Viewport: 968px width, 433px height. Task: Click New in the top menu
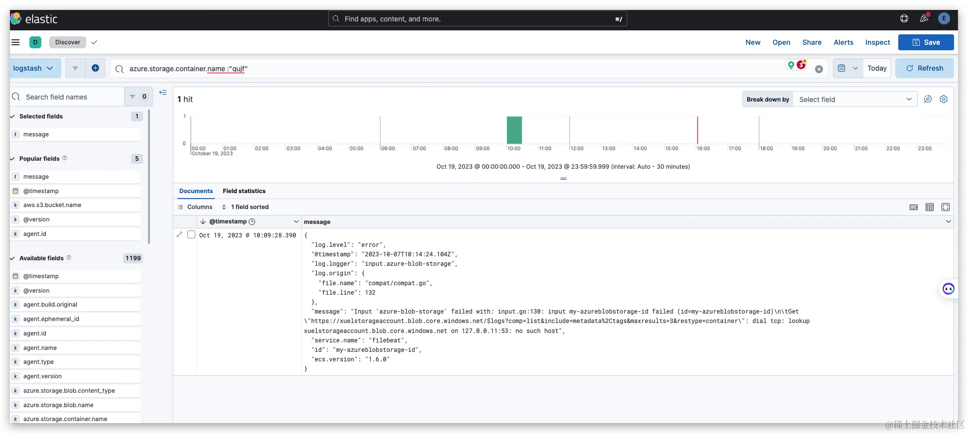click(x=753, y=42)
